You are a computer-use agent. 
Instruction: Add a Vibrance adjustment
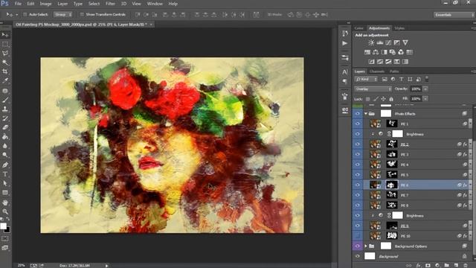click(x=405, y=43)
